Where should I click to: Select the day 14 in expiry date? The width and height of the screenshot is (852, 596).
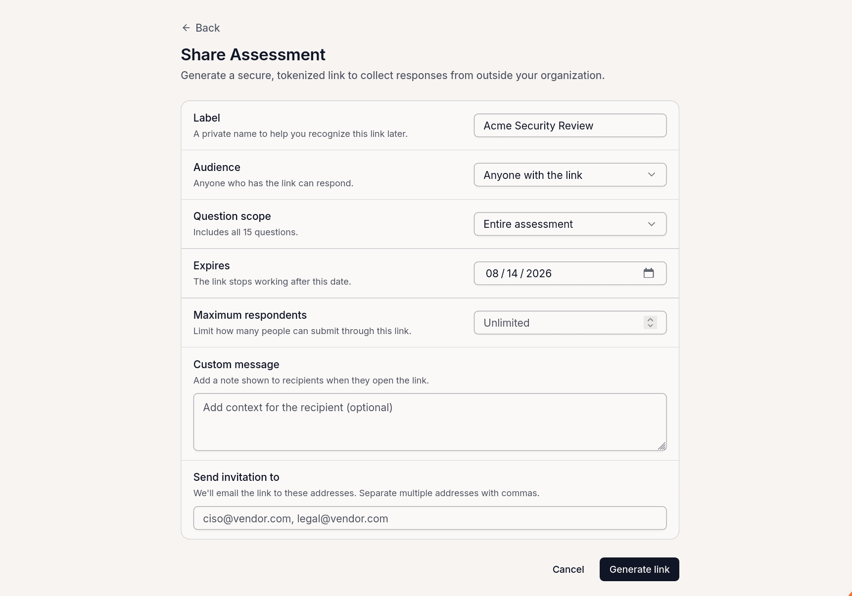(x=512, y=273)
